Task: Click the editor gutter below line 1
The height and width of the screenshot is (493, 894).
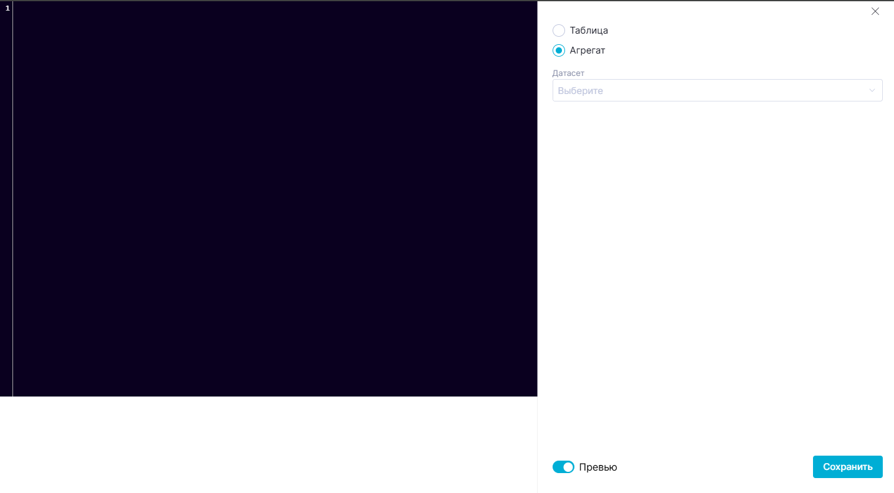Action: coord(6,187)
